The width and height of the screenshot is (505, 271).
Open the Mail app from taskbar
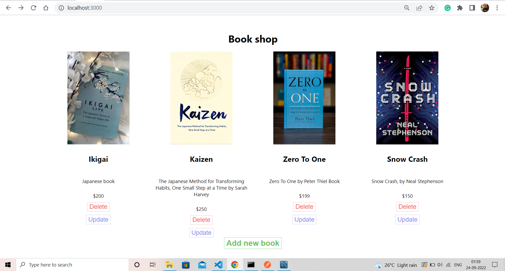click(202, 265)
